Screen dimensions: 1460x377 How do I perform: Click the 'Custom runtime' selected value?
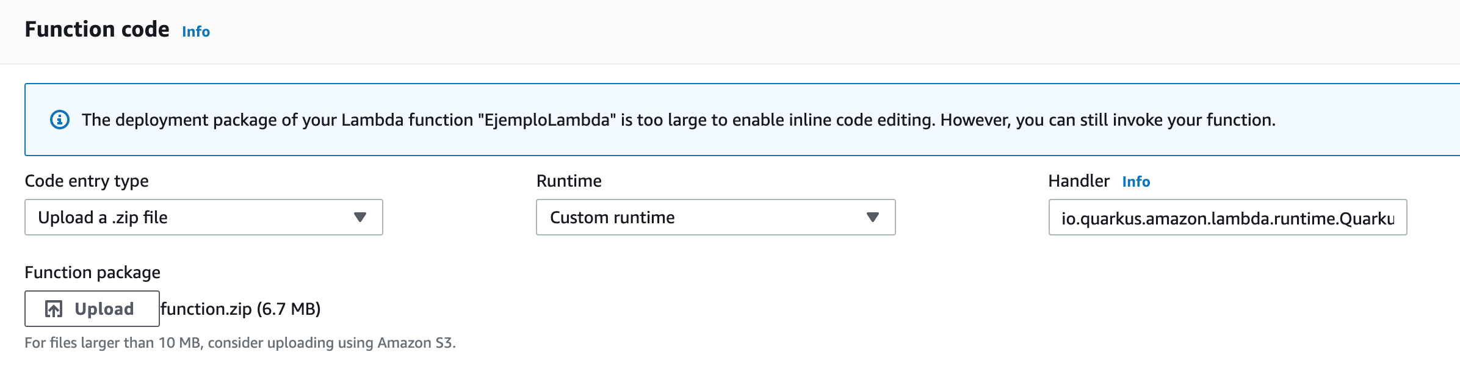pos(612,218)
